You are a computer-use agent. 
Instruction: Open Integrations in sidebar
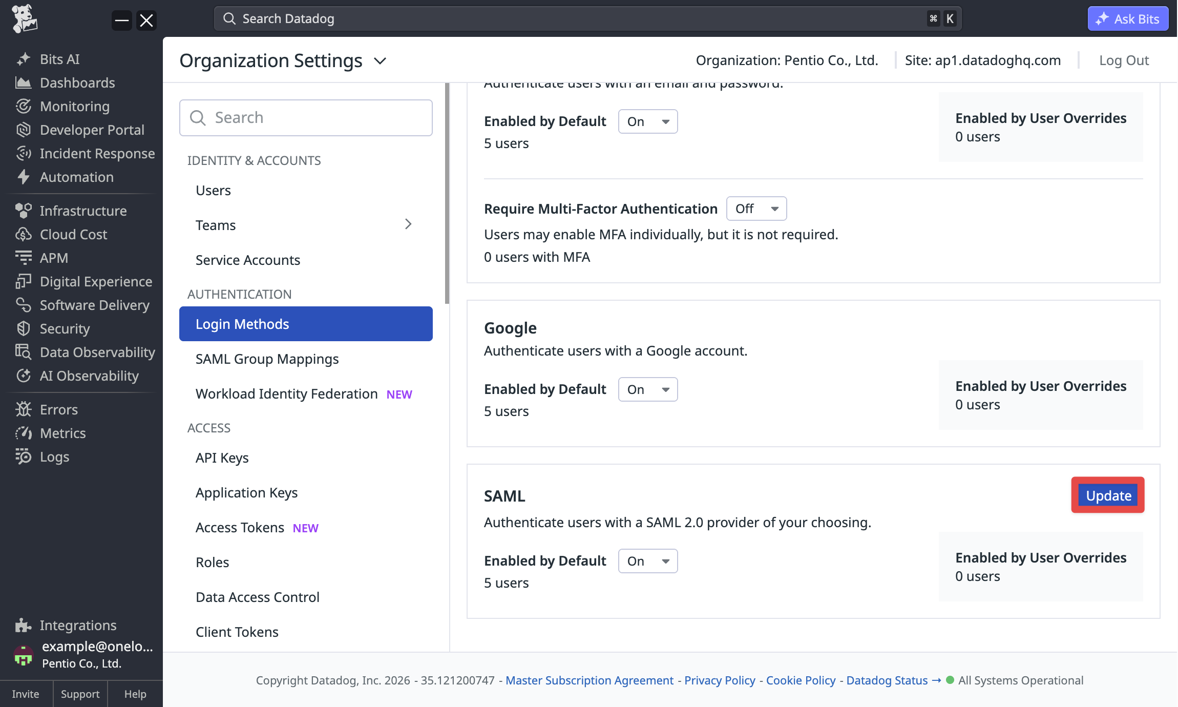click(x=78, y=625)
